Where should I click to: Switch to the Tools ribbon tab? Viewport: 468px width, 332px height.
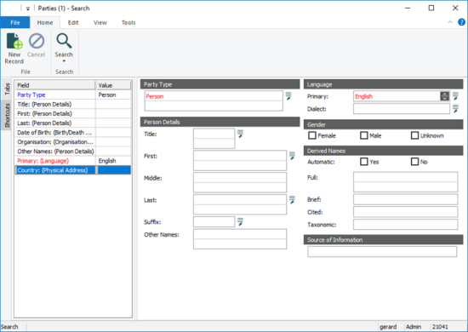coord(128,22)
